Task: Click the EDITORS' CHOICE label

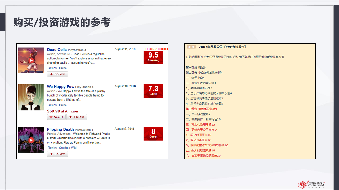Action: point(156,49)
